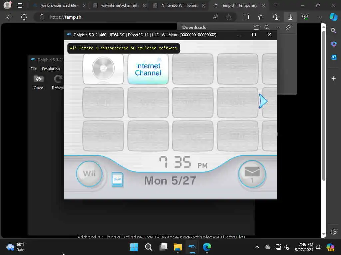Go to next channel page arrow
Screen dimensions: 341x255
[x=263, y=101]
